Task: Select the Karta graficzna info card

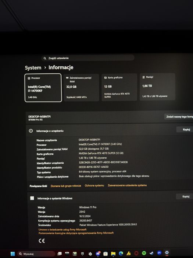Action: (119, 87)
